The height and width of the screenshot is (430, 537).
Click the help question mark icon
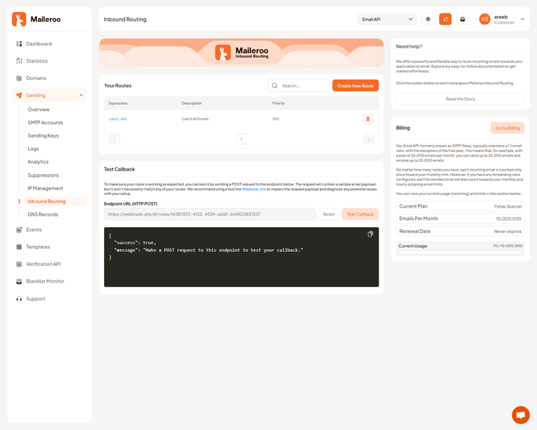pos(428,19)
